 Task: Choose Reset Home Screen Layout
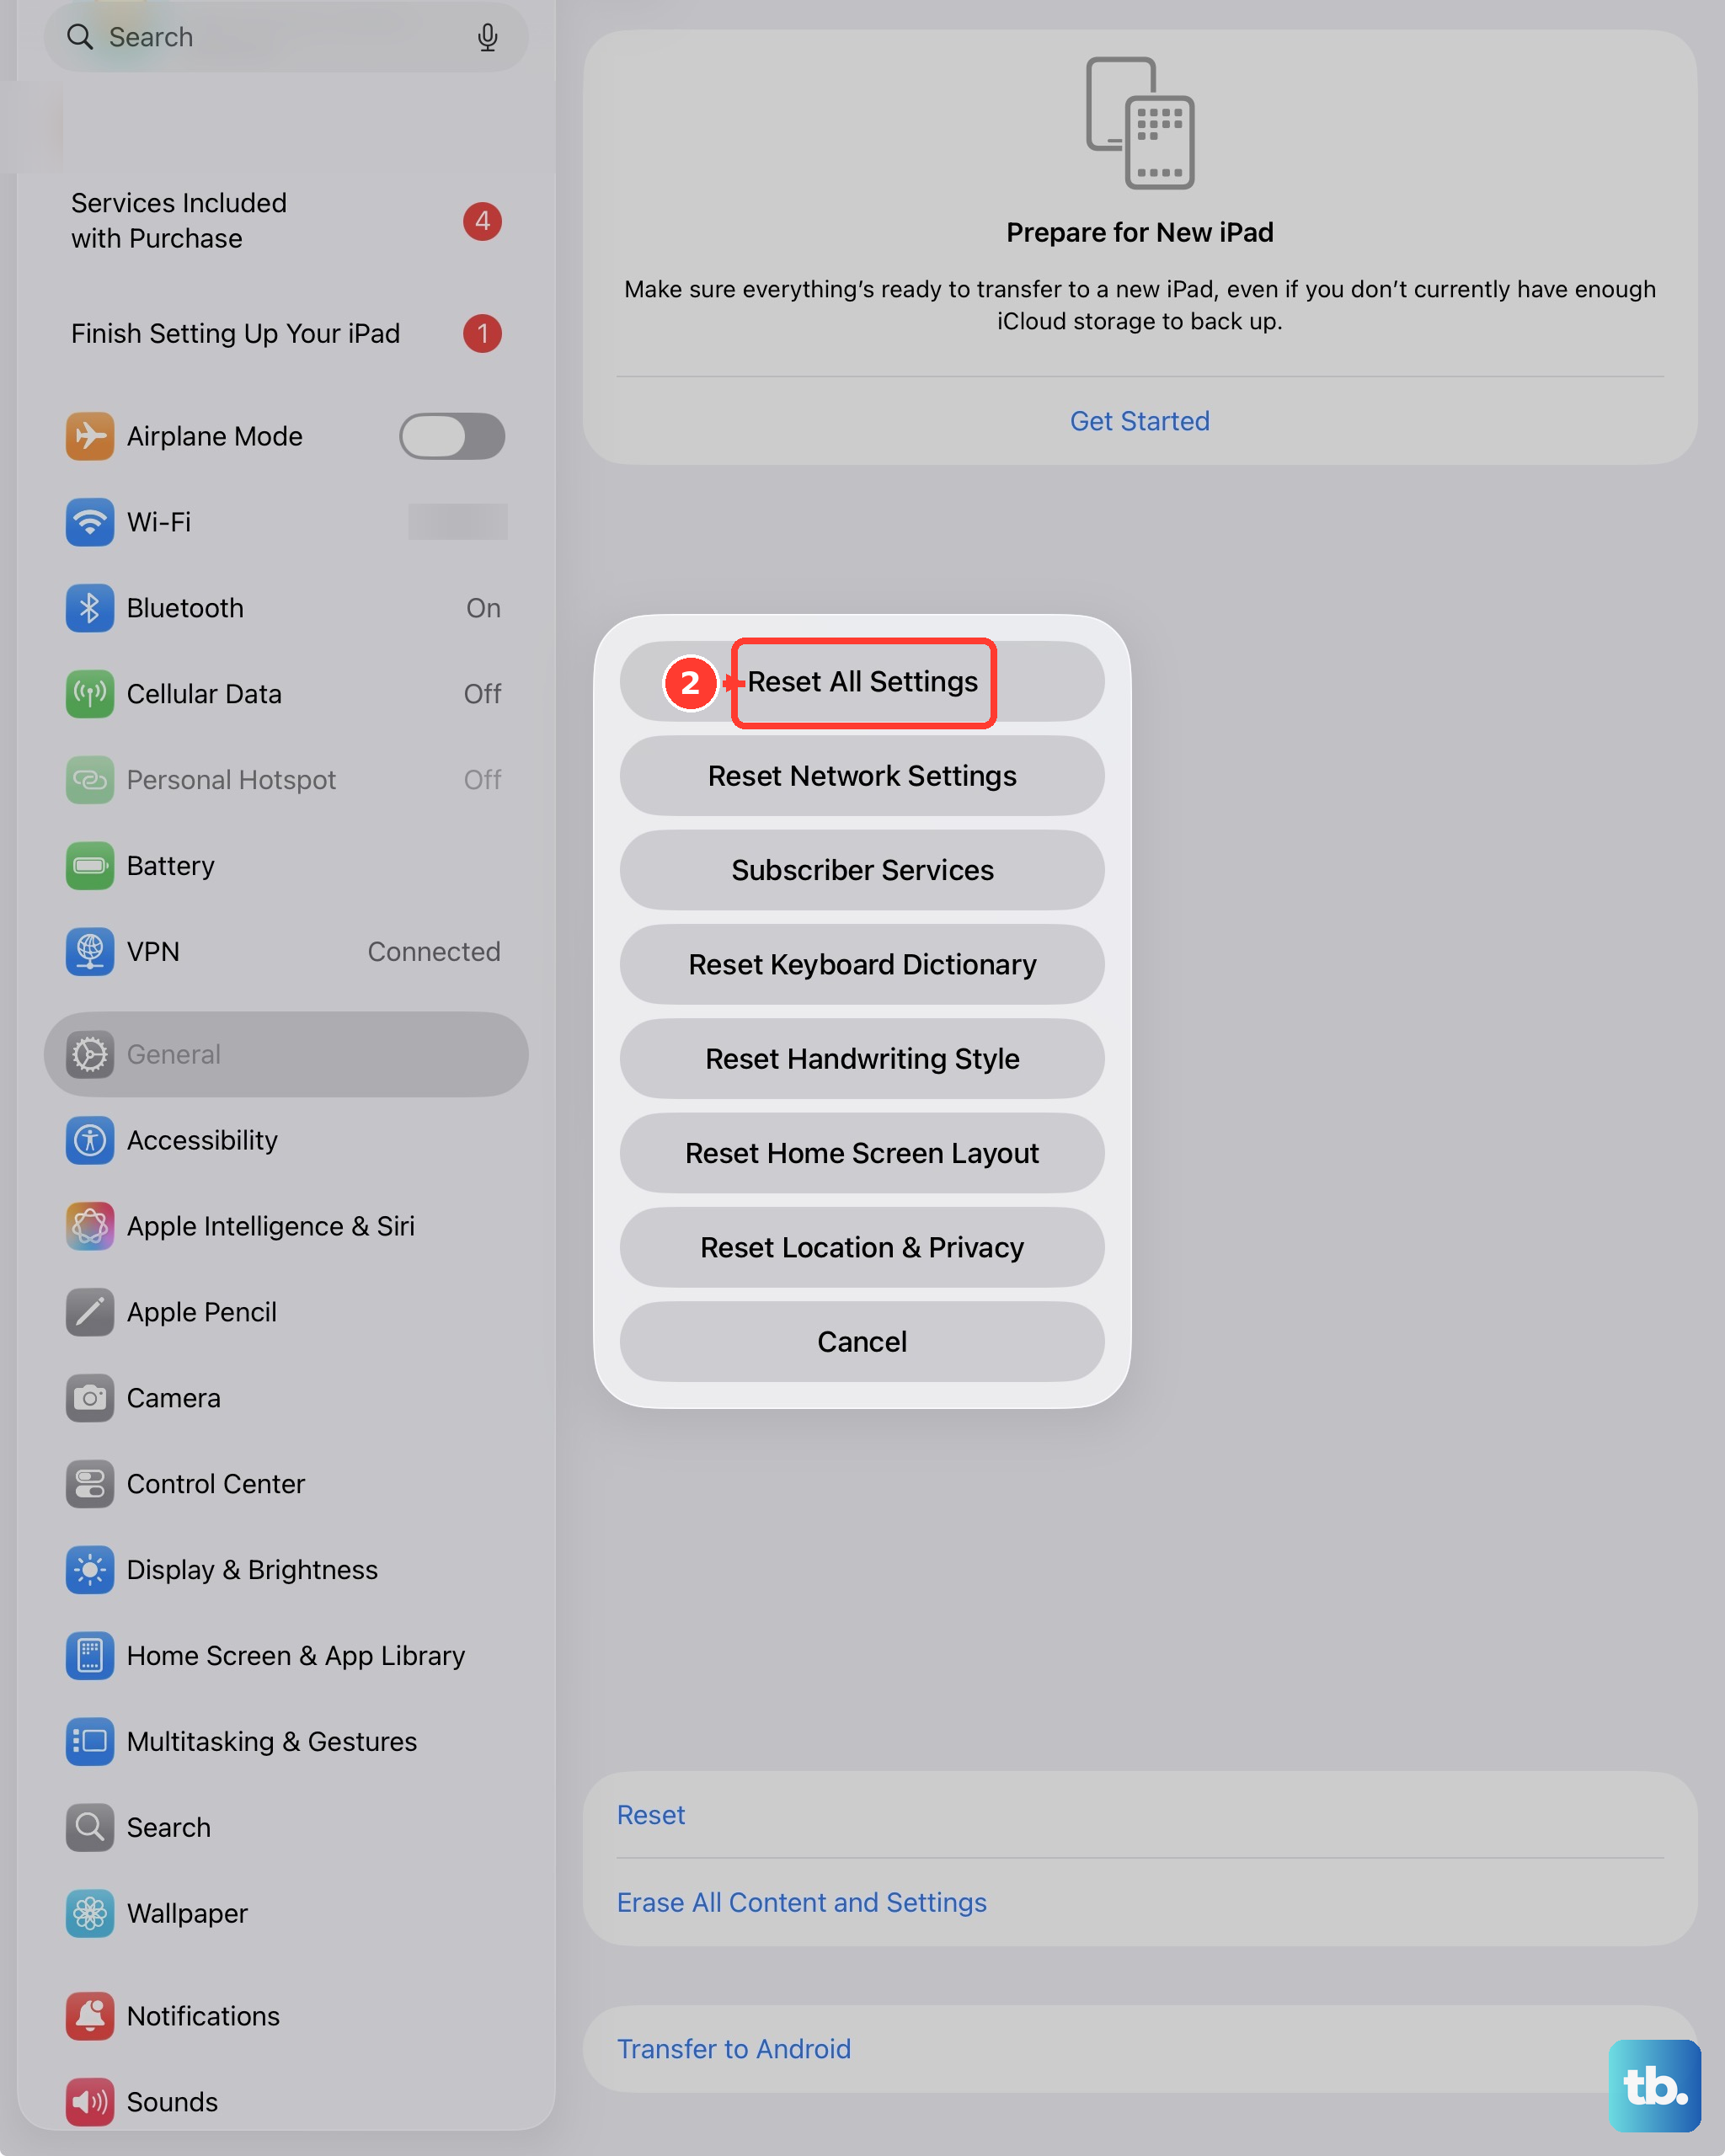862,1153
